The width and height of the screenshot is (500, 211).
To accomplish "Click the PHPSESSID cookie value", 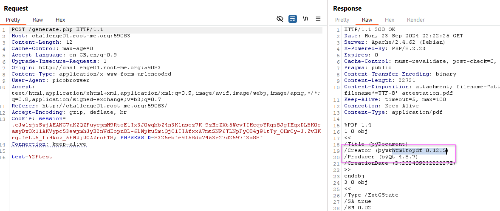I will click(x=208, y=138).
